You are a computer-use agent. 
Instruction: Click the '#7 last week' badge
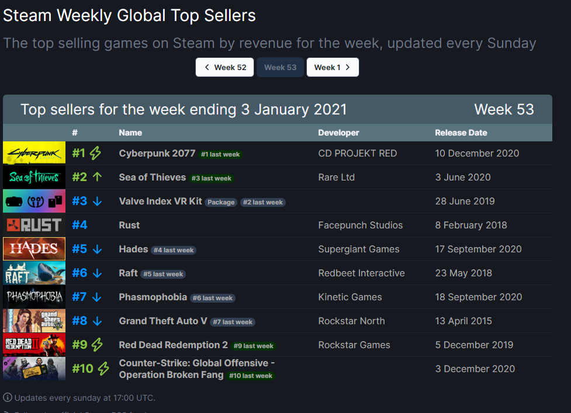click(x=233, y=322)
